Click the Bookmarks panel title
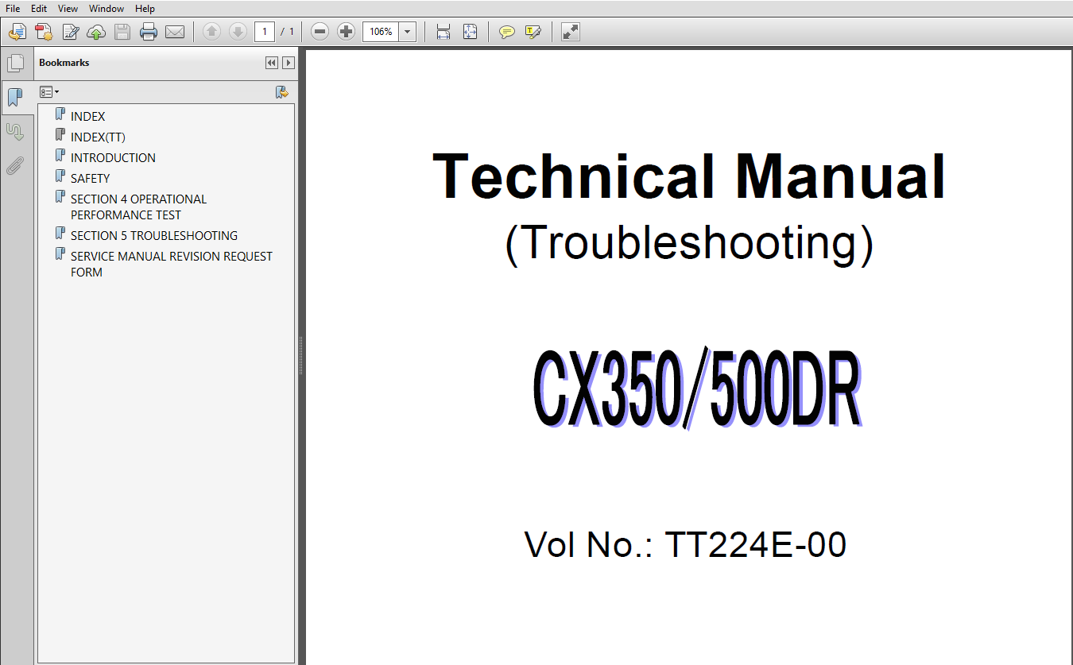The height and width of the screenshot is (665, 1073). point(64,63)
